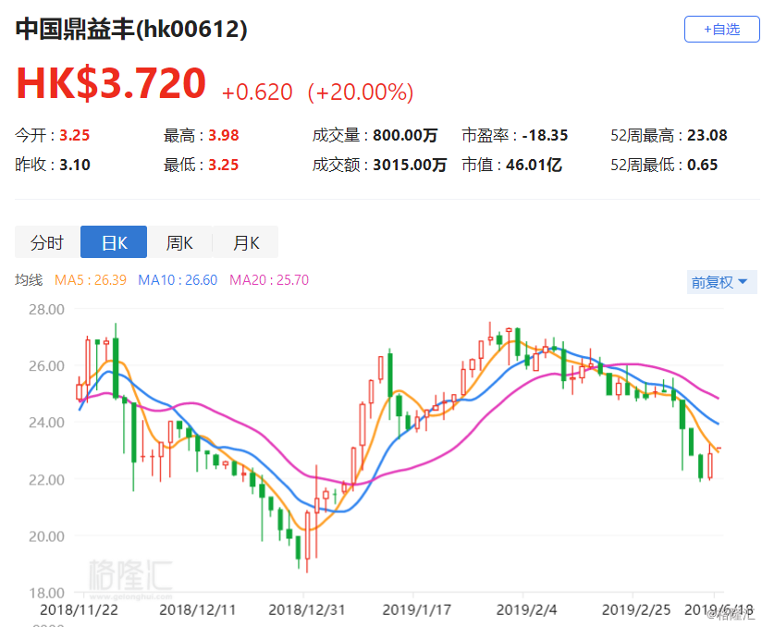
Task: Expand the 前复权 dropdown
Action: [721, 282]
